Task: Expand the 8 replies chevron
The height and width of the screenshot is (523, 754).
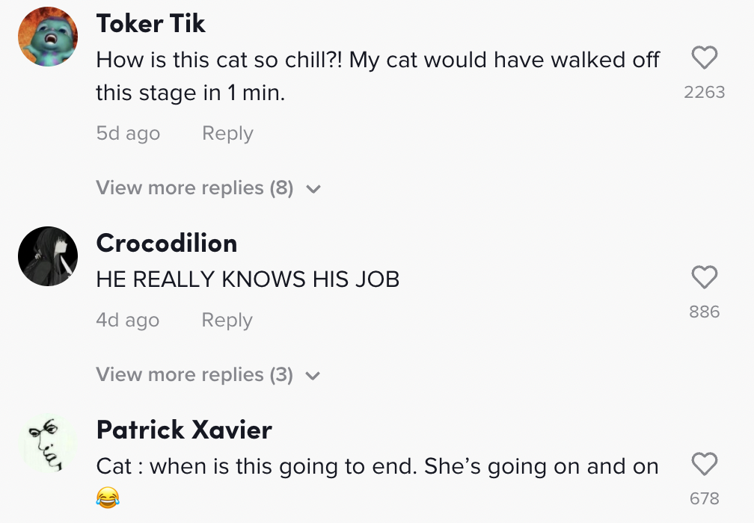Action: point(313,189)
